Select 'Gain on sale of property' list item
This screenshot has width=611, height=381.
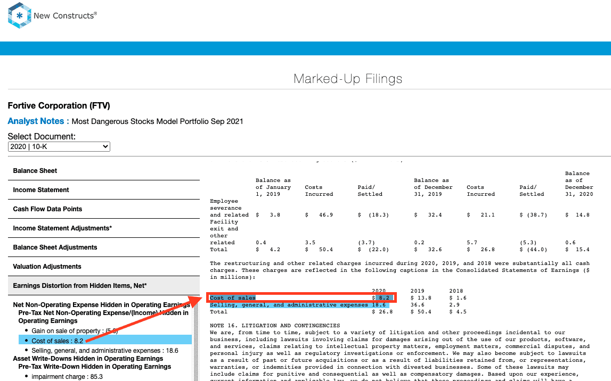pos(75,331)
